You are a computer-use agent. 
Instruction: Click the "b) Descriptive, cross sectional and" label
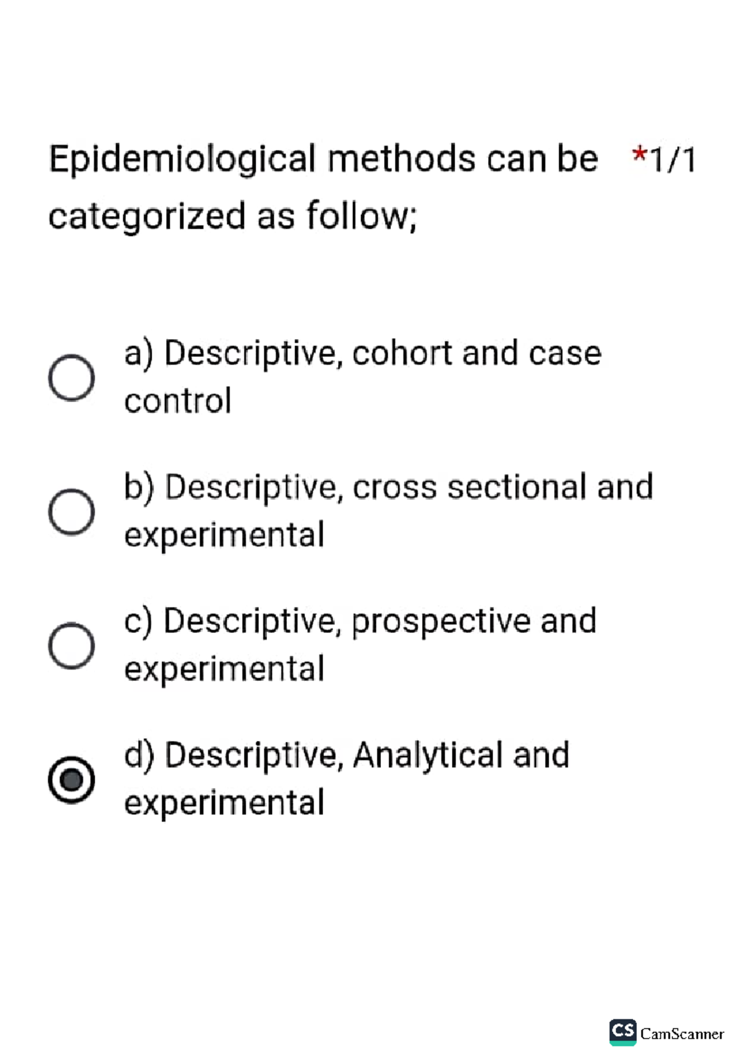388,487
